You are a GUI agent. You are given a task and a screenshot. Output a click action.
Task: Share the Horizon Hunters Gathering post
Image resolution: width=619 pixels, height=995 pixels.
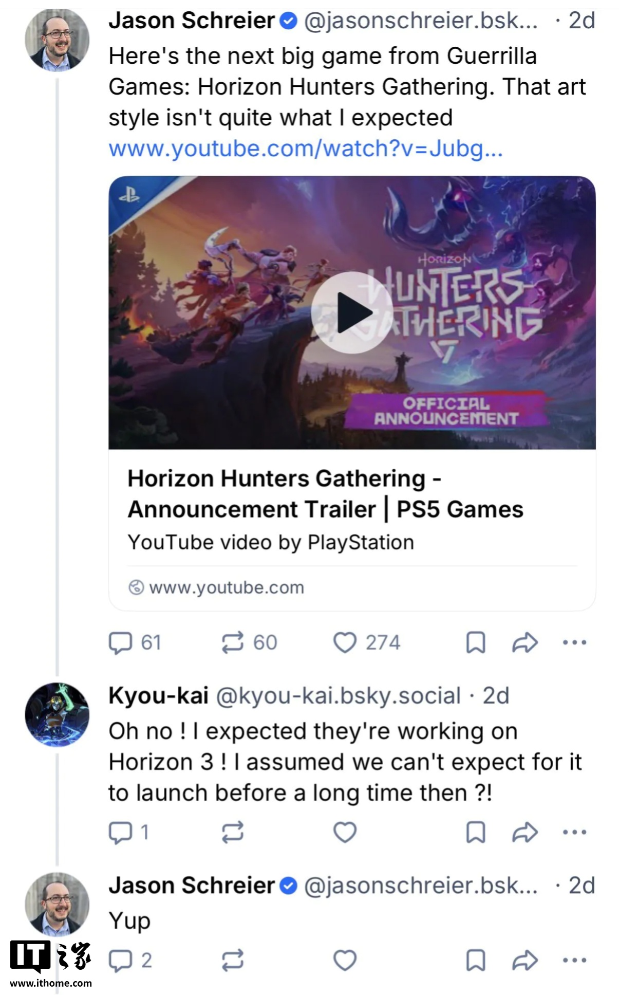pyautogui.click(x=525, y=642)
